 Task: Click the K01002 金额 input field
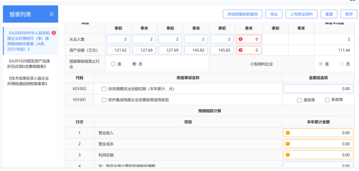(318, 89)
